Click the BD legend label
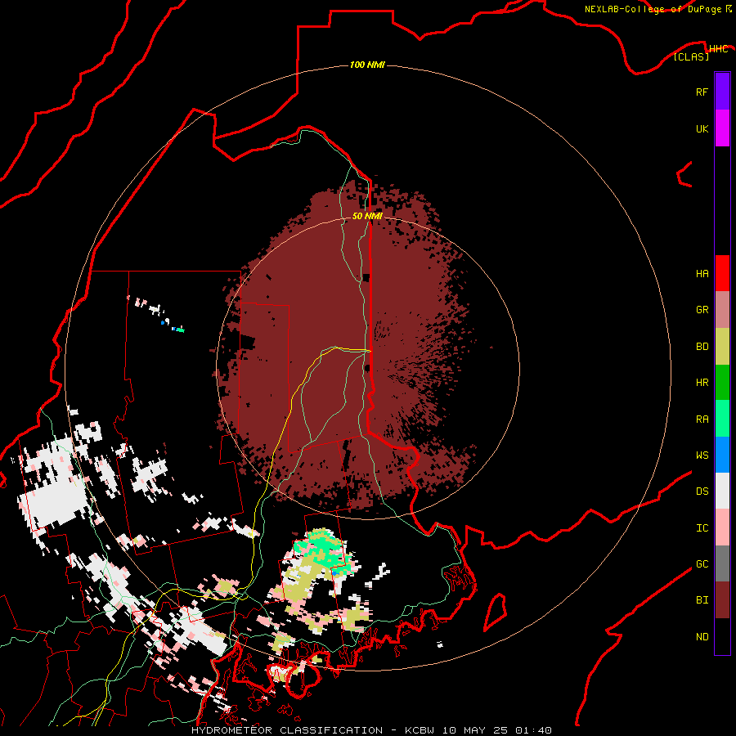Image resolution: width=736 pixels, height=736 pixels. tap(702, 347)
